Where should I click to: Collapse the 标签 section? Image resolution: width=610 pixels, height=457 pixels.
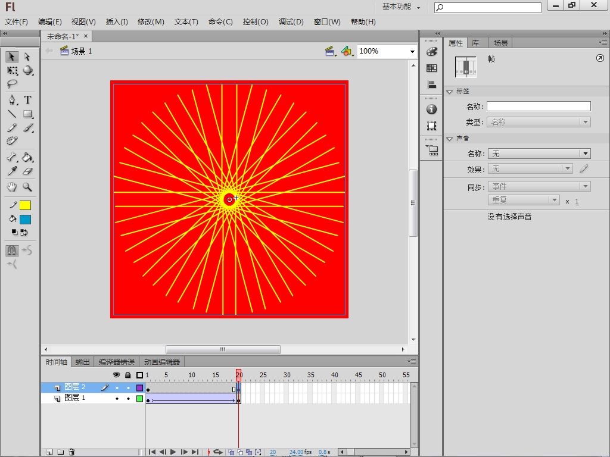coord(450,92)
